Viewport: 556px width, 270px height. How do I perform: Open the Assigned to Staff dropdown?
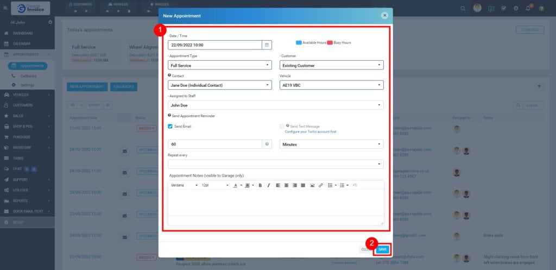275,105
